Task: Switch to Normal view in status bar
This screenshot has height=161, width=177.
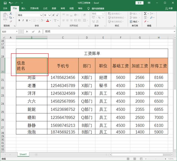Action: 128,159
